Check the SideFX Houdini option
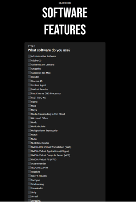 point(29,176)
